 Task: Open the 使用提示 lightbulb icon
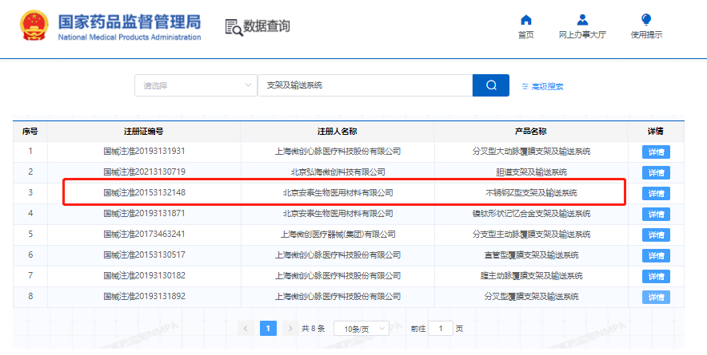(x=646, y=20)
